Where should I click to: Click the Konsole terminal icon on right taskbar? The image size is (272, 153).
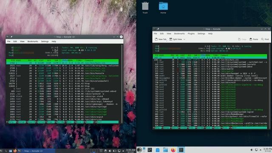point(181,150)
